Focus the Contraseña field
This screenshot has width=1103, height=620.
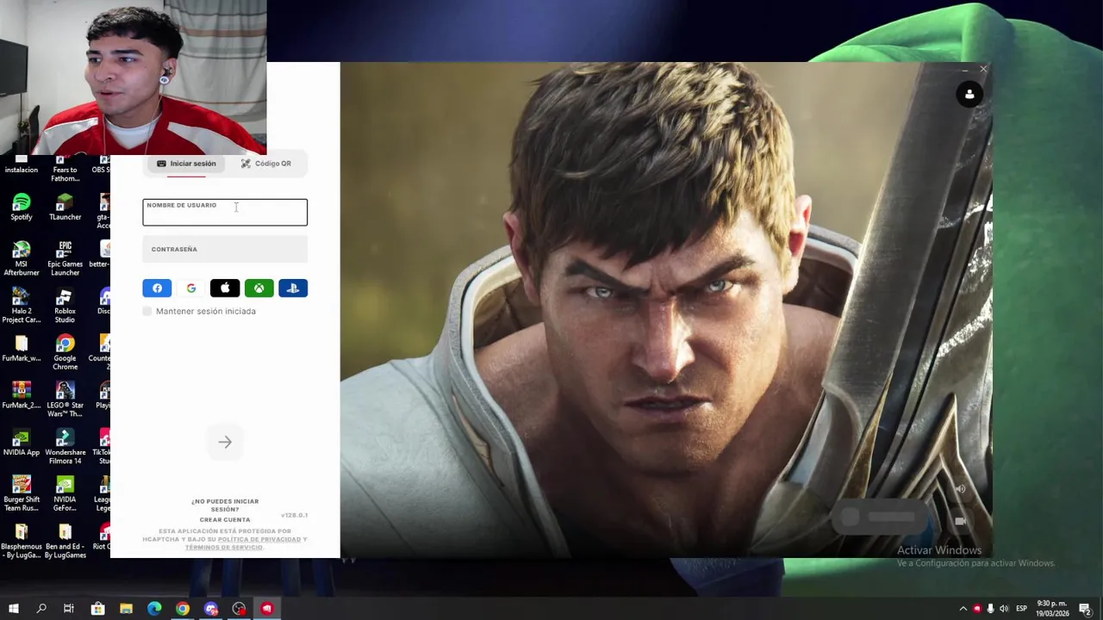[225, 249]
